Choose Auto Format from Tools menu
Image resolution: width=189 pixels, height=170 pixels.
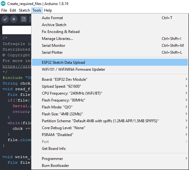110,18
